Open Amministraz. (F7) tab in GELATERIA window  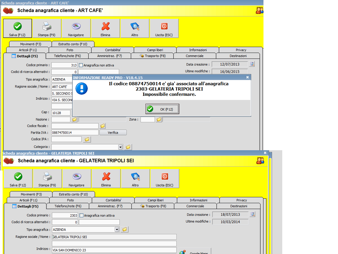tap(110, 206)
